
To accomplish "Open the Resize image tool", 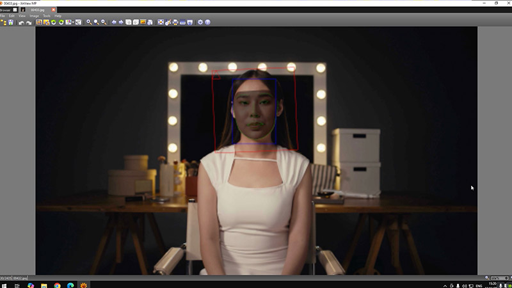I will (x=46, y=22).
